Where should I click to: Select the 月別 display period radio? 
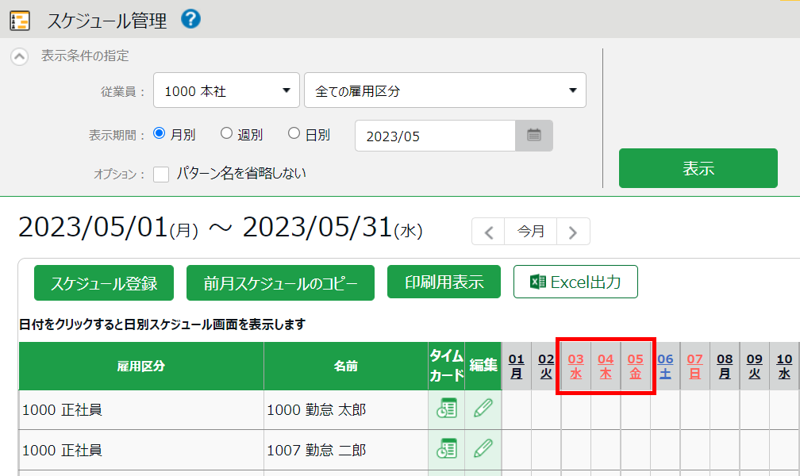tap(160, 134)
